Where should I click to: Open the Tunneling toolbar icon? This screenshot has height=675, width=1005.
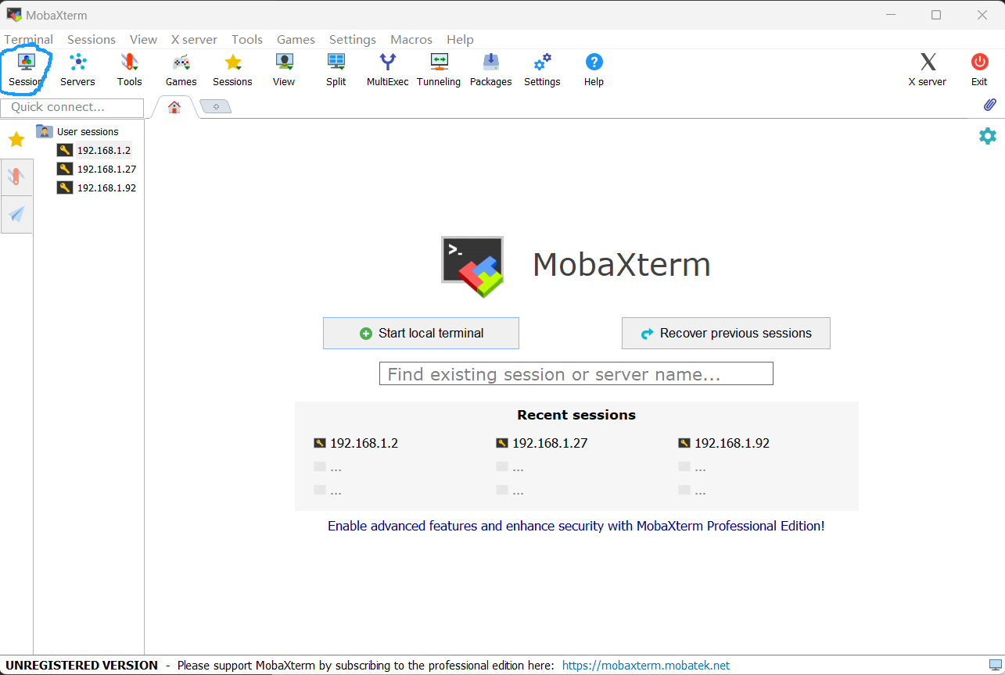click(x=439, y=70)
